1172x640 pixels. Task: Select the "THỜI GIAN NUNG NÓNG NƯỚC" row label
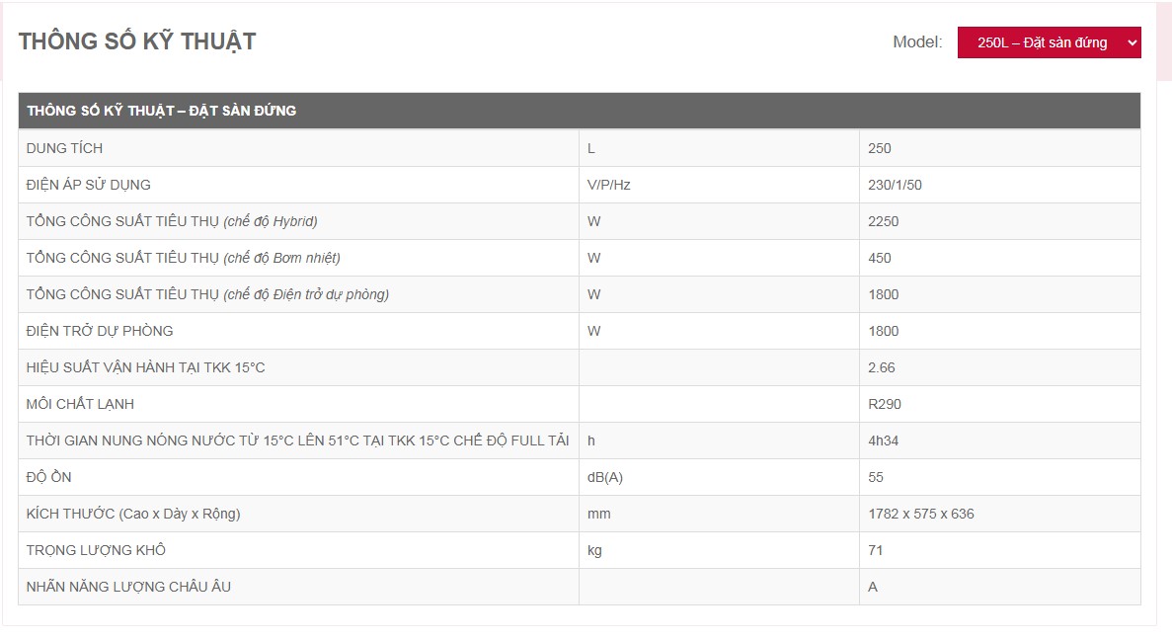[x=297, y=440]
